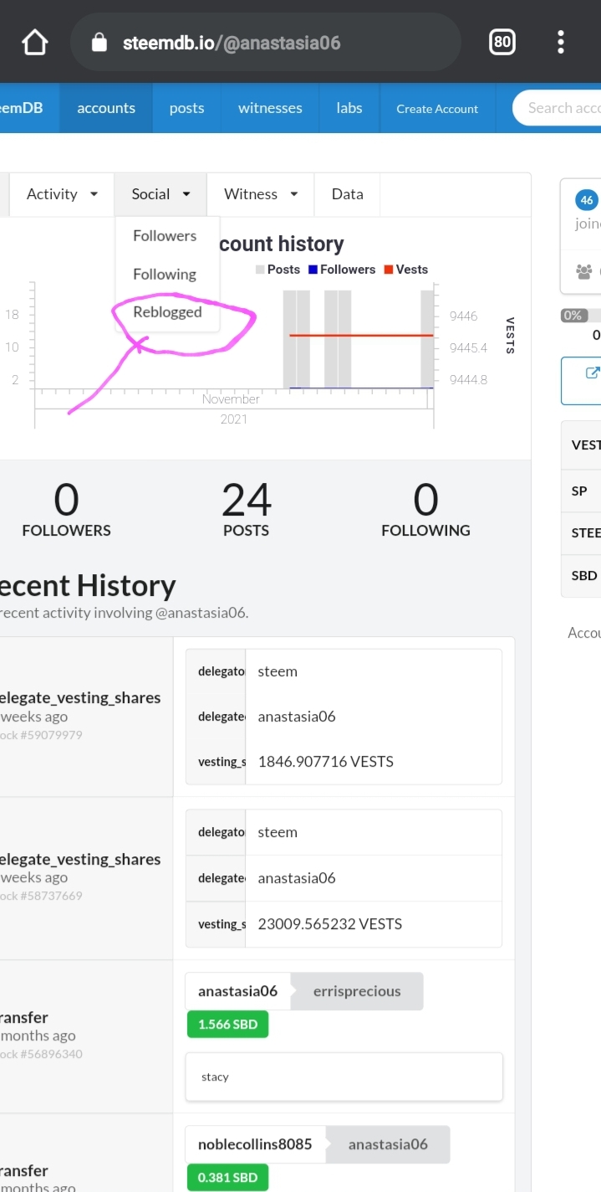Tap the 23009.565232 VESTS value
The height and width of the screenshot is (1192, 601).
(x=330, y=924)
